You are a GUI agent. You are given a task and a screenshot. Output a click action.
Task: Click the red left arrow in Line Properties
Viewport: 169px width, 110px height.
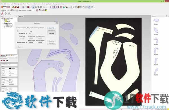tap(1, 61)
